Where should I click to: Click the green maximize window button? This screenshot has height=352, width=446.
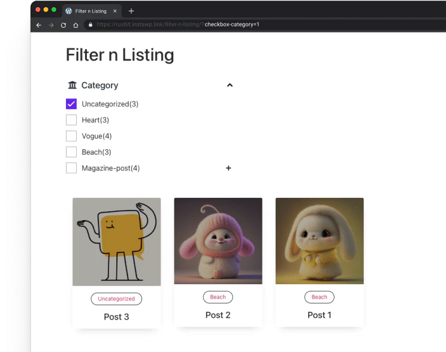click(54, 10)
